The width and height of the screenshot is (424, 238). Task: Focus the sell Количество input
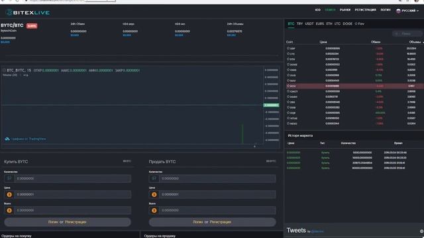pos(217,178)
